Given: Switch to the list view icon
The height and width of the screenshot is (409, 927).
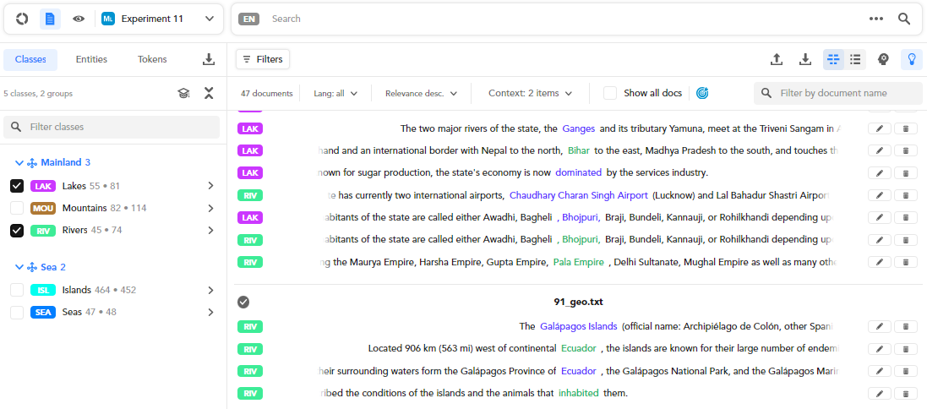Looking at the screenshot, I should tap(856, 59).
